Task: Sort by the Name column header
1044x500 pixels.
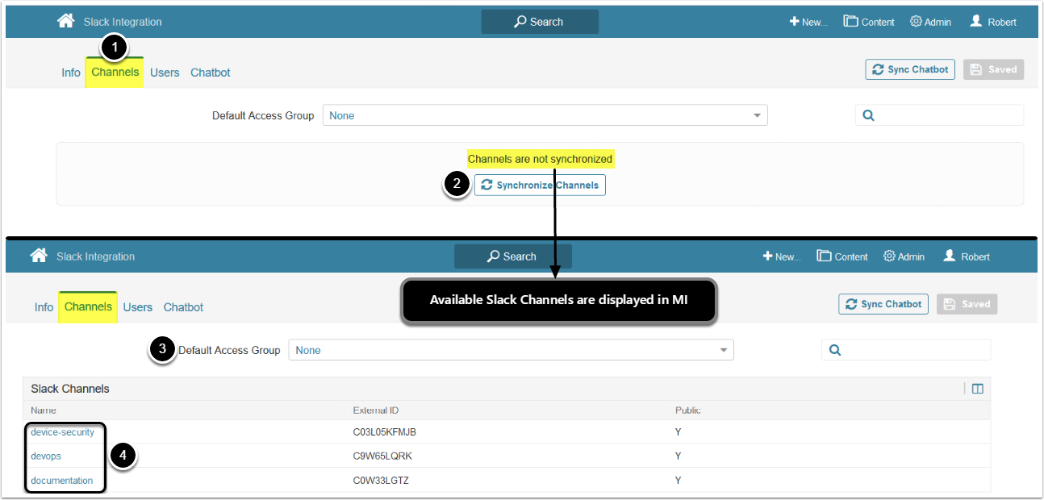Action: point(44,410)
